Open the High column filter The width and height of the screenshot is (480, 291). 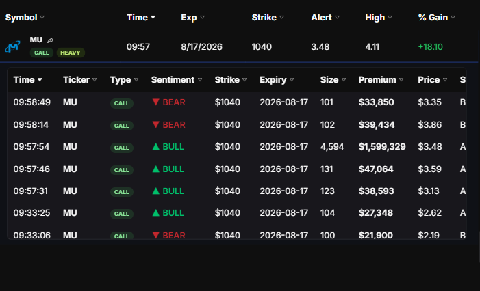coord(390,17)
